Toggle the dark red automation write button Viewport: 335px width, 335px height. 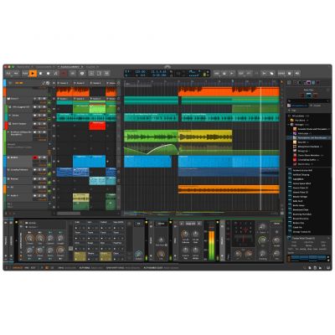(64, 74)
